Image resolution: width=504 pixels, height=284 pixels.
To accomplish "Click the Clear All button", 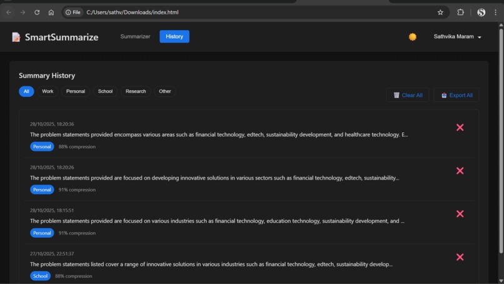I will pyautogui.click(x=408, y=95).
